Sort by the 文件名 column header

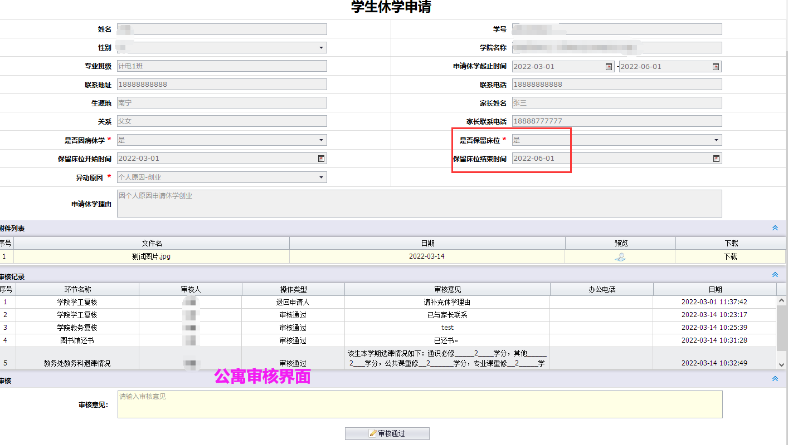coord(152,243)
